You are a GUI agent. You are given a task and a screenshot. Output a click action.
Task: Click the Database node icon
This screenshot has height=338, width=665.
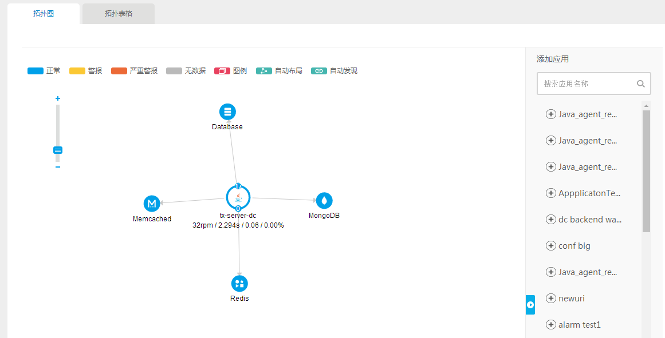227,112
